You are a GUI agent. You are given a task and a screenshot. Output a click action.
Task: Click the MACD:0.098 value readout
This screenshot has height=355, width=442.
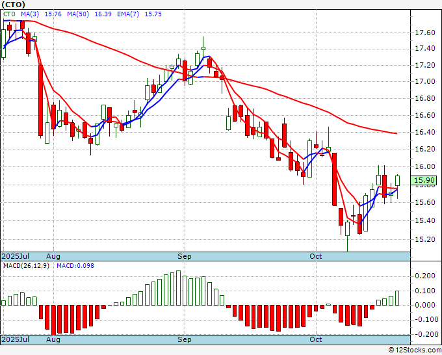coord(75,266)
